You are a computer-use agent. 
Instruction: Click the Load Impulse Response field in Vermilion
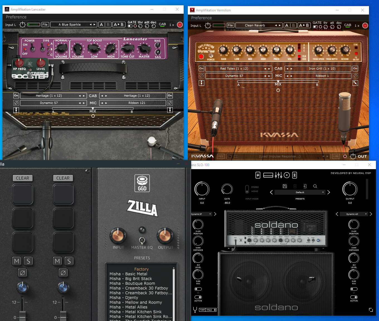coord(280,156)
